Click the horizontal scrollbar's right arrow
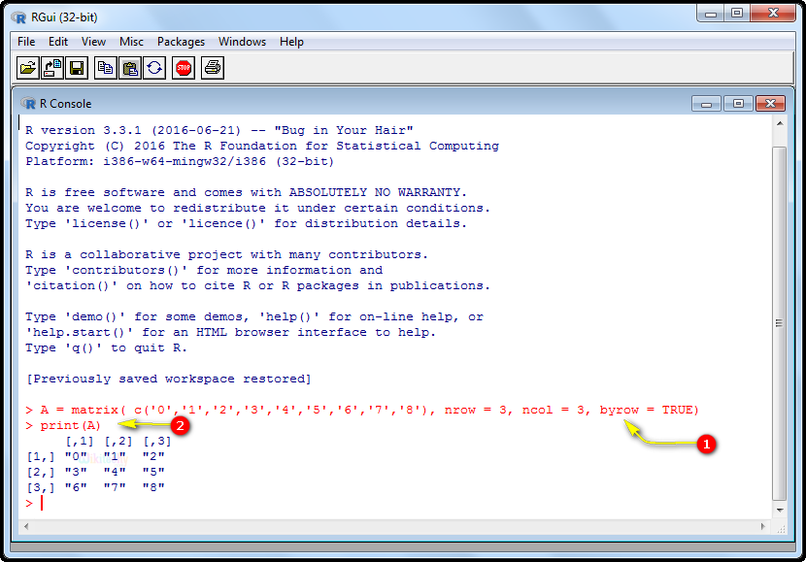Viewport: 806px width, 562px height. [763, 525]
